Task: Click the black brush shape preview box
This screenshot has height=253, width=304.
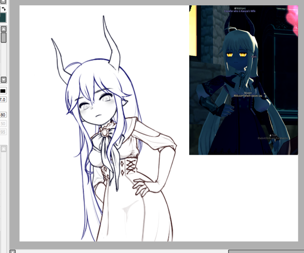Action: [3, 91]
